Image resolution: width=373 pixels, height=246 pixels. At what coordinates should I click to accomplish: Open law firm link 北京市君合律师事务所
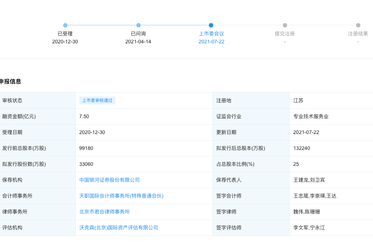104,212
